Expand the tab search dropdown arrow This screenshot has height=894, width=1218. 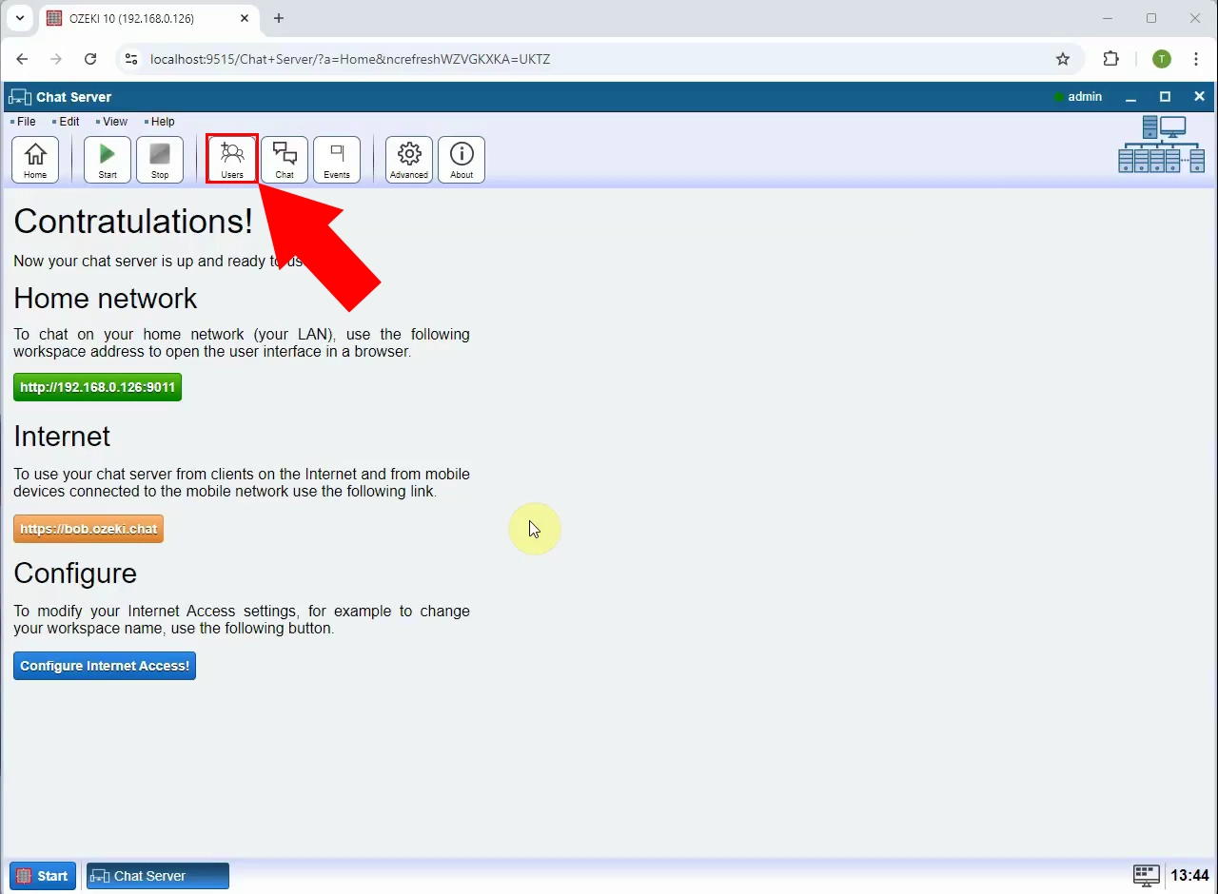click(20, 18)
